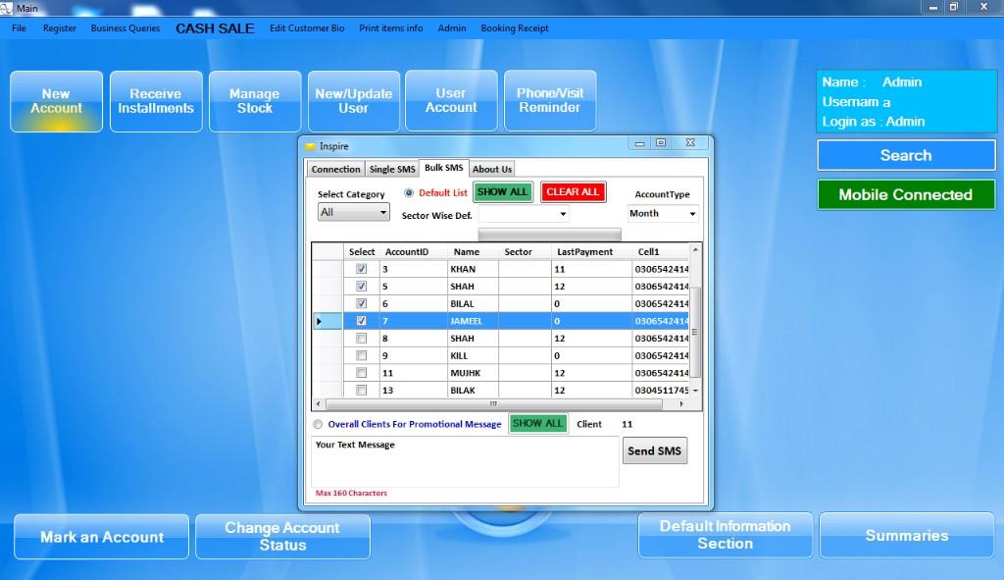Click in the Your Text Message field

(x=465, y=462)
